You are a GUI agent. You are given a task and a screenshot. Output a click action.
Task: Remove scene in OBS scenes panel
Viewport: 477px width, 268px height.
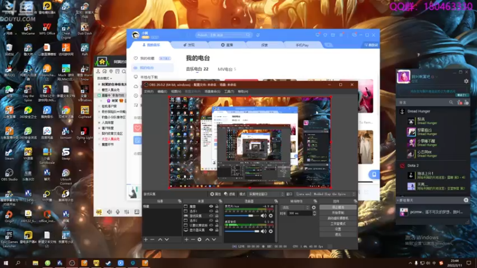[x=153, y=239]
